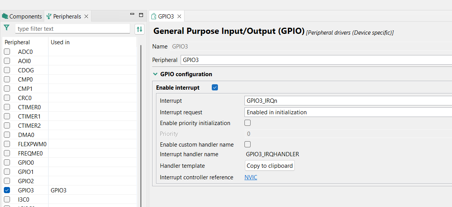
Task: Uncheck the Enable interrupt checkbox
Action: (x=215, y=88)
